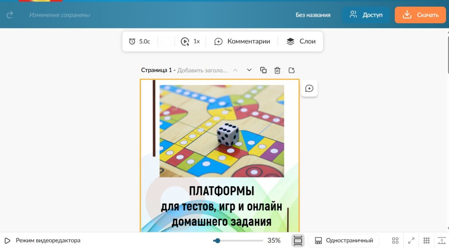The image size is (449, 248).
Task: Open the pages grid overview
Action: pyautogui.click(x=395, y=241)
